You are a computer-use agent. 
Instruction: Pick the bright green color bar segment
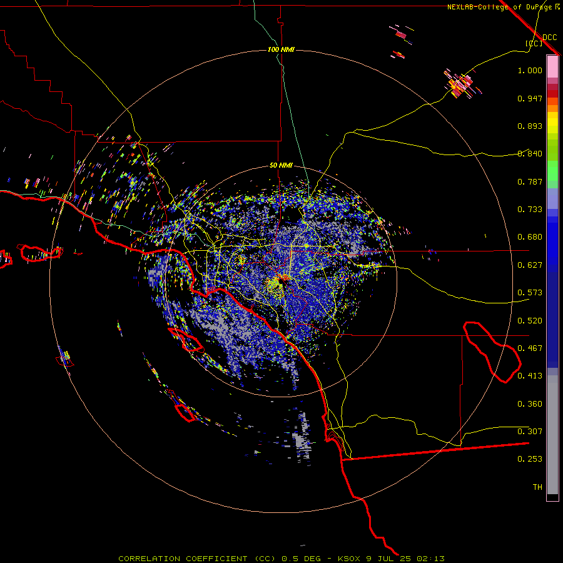coord(552,171)
